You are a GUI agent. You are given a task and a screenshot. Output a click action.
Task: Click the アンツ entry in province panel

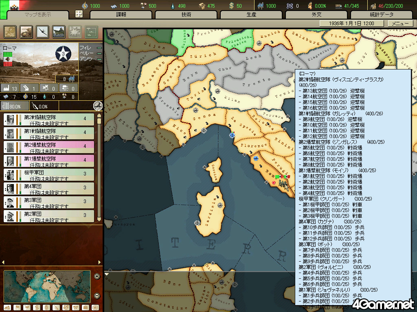coord(90,59)
